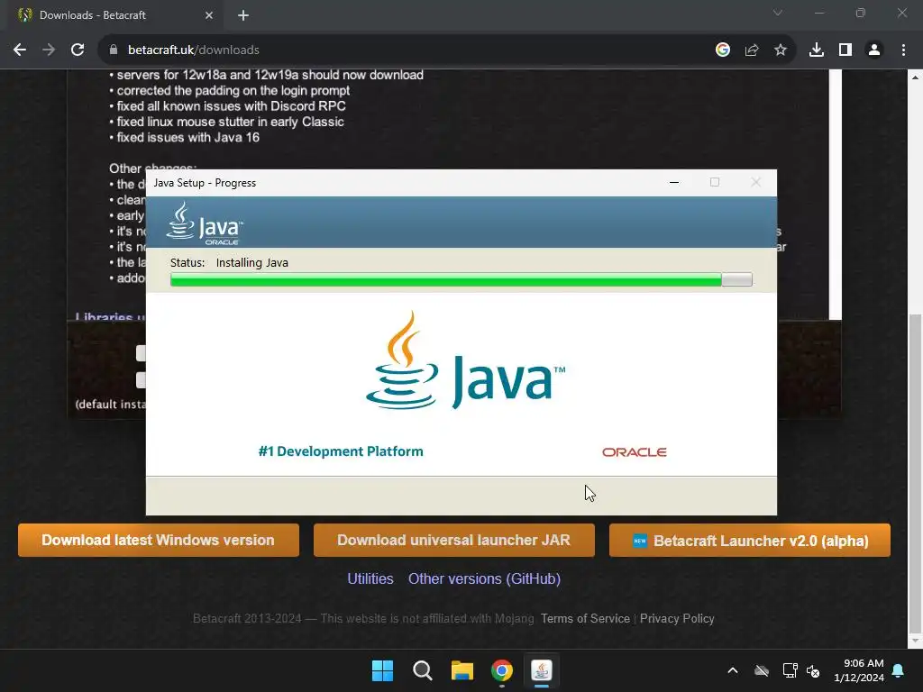Viewport: 923px width, 692px height.
Task: Open clock and date 9:06 AM
Action: (859, 670)
